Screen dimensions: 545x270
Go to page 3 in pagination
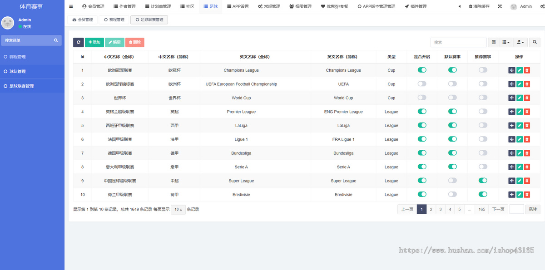(x=441, y=209)
